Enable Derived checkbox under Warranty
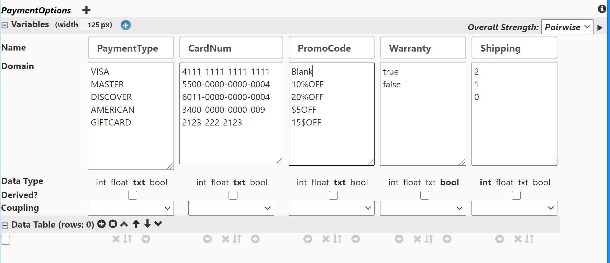 [x=425, y=195]
